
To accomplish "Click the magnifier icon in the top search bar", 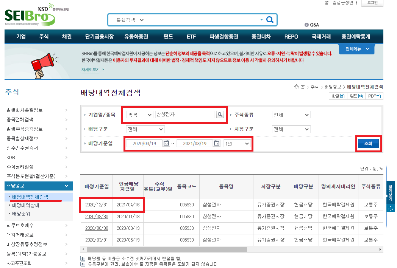I will (x=270, y=20).
